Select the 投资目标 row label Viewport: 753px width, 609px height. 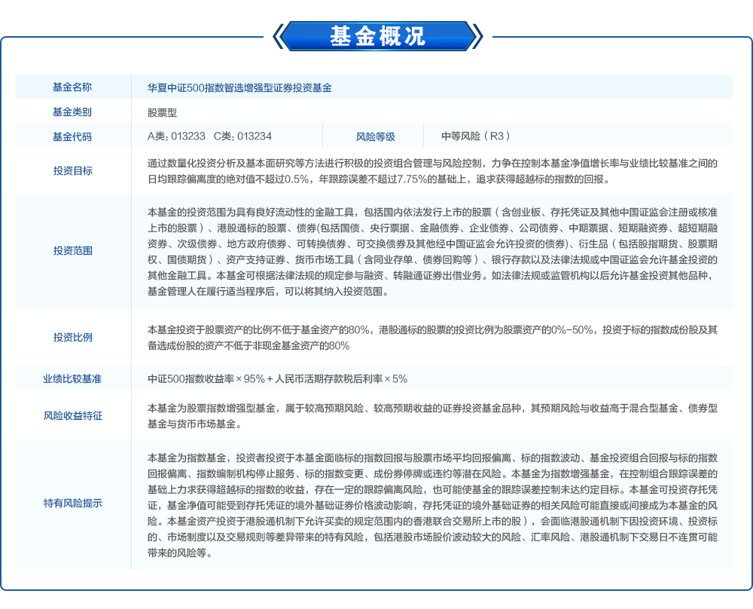pyautogui.click(x=72, y=171)
